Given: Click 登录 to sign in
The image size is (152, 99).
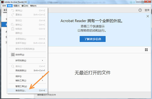Looking at the screenshot, I should tap(147, 10).
